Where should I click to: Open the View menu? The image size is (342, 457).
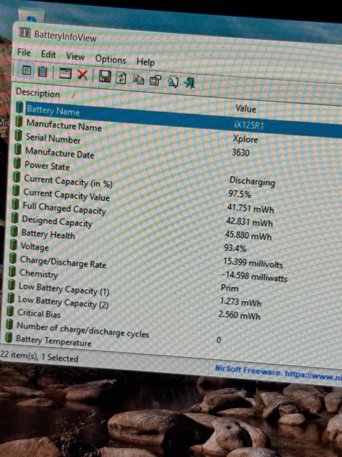coord(75,56)
